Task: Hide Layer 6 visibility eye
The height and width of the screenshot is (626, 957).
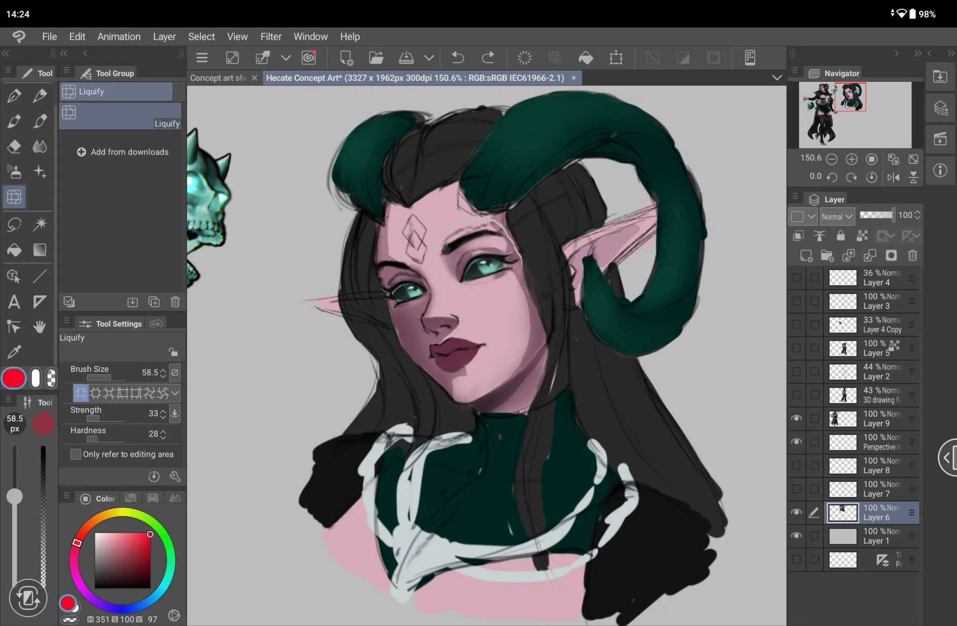Action: pyautogui.click(x=796, y=512)
